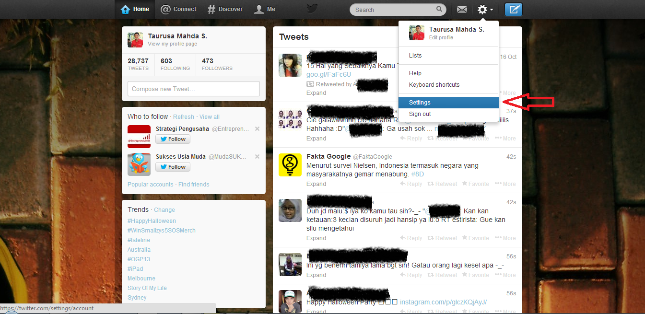Change the Trends location
Viewport: 645px width, 314px height.
[164, 210]
